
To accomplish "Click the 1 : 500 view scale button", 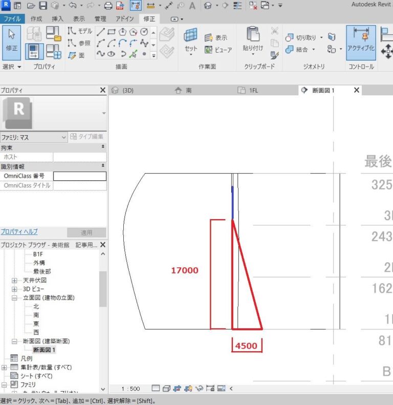I will pyautogui.click(x=130, y=388).
